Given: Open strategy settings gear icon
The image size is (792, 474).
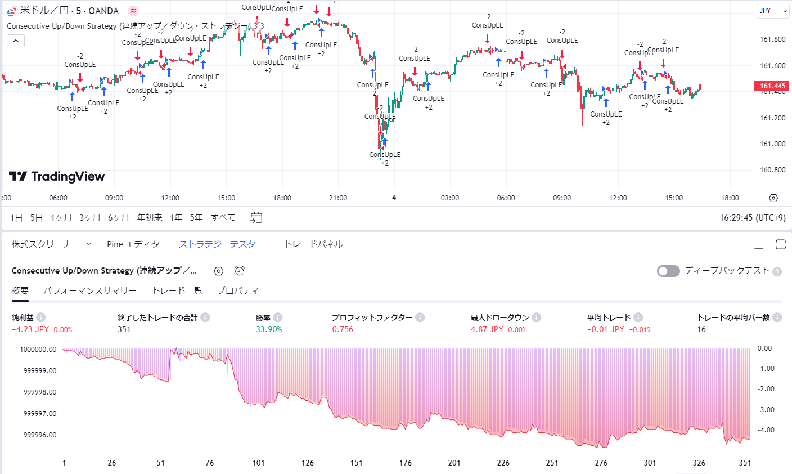Looking at the screenshot, I should coord(219,271).
